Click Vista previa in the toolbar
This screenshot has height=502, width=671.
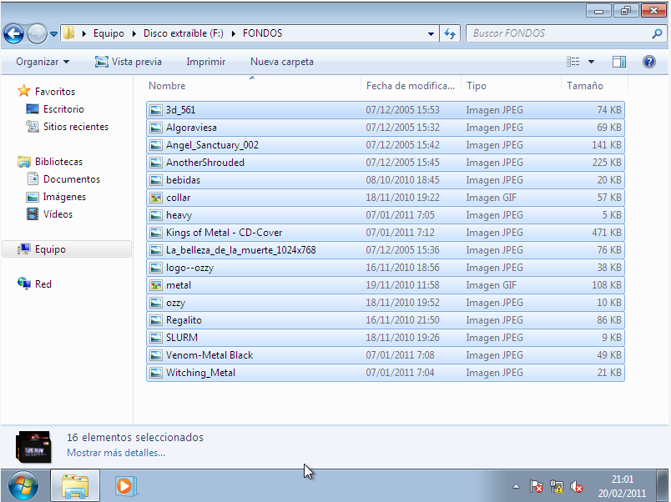point(129,62)
